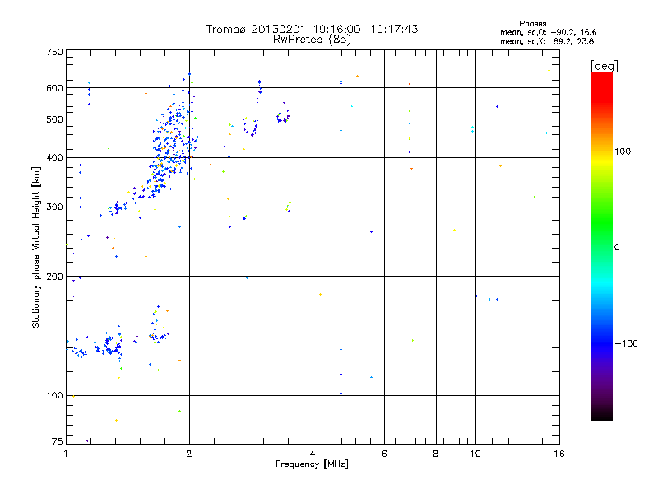The height and width of the screenshot is (494, 658).
Task: Click the y-axis label '500'
Action: tap(54, 119)
